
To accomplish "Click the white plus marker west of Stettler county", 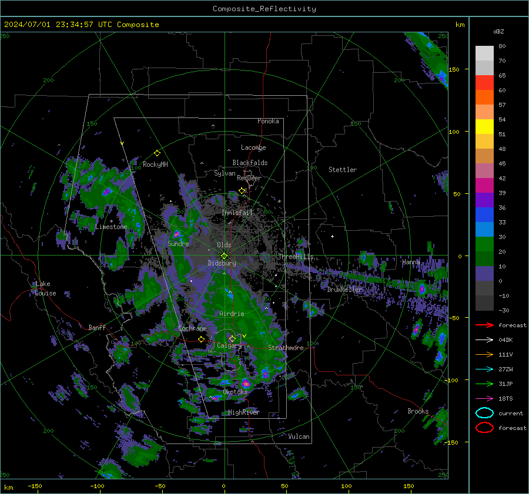I will [x=332, y=236].
